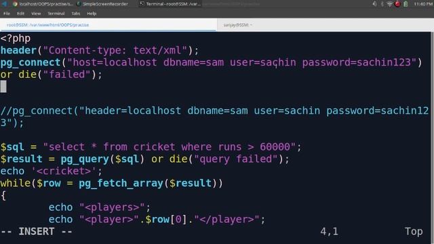This screenshot has width=434, height=244.
Task: Click the 'pg_query' function name
Action: [x=85, y=159]
